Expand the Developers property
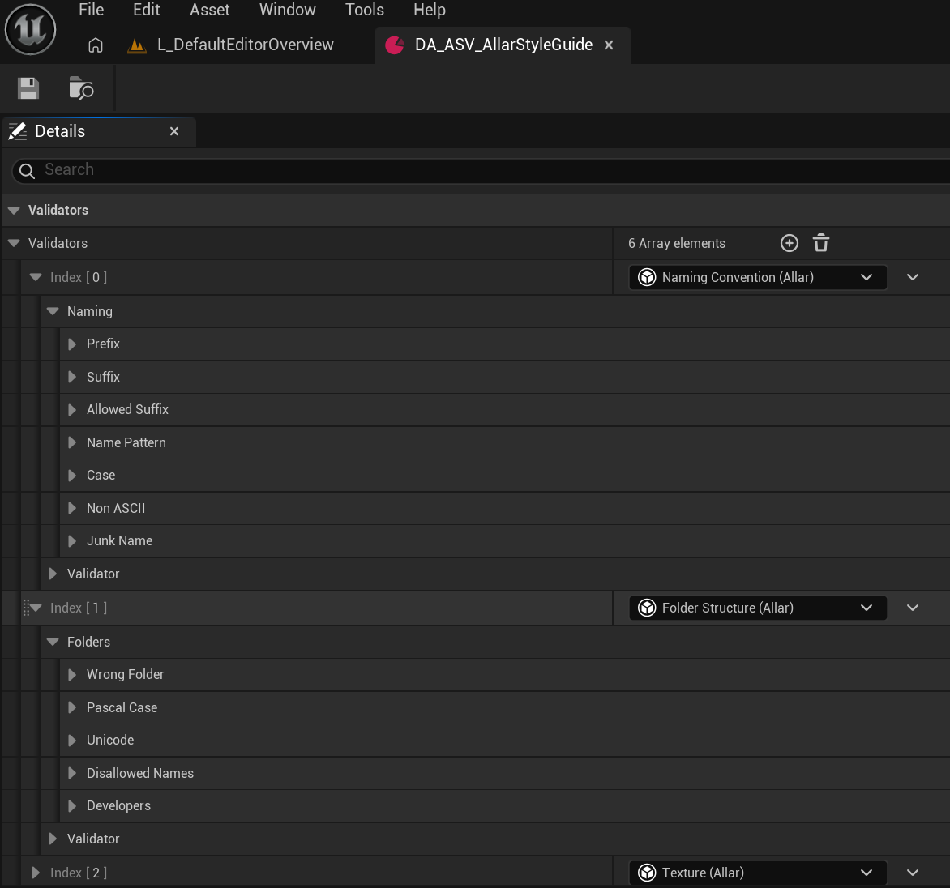 coord(72,805)
